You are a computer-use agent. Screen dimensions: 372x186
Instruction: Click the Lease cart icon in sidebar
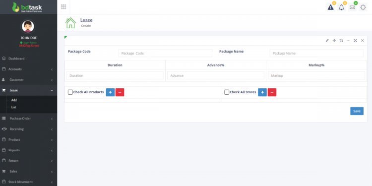3,90
